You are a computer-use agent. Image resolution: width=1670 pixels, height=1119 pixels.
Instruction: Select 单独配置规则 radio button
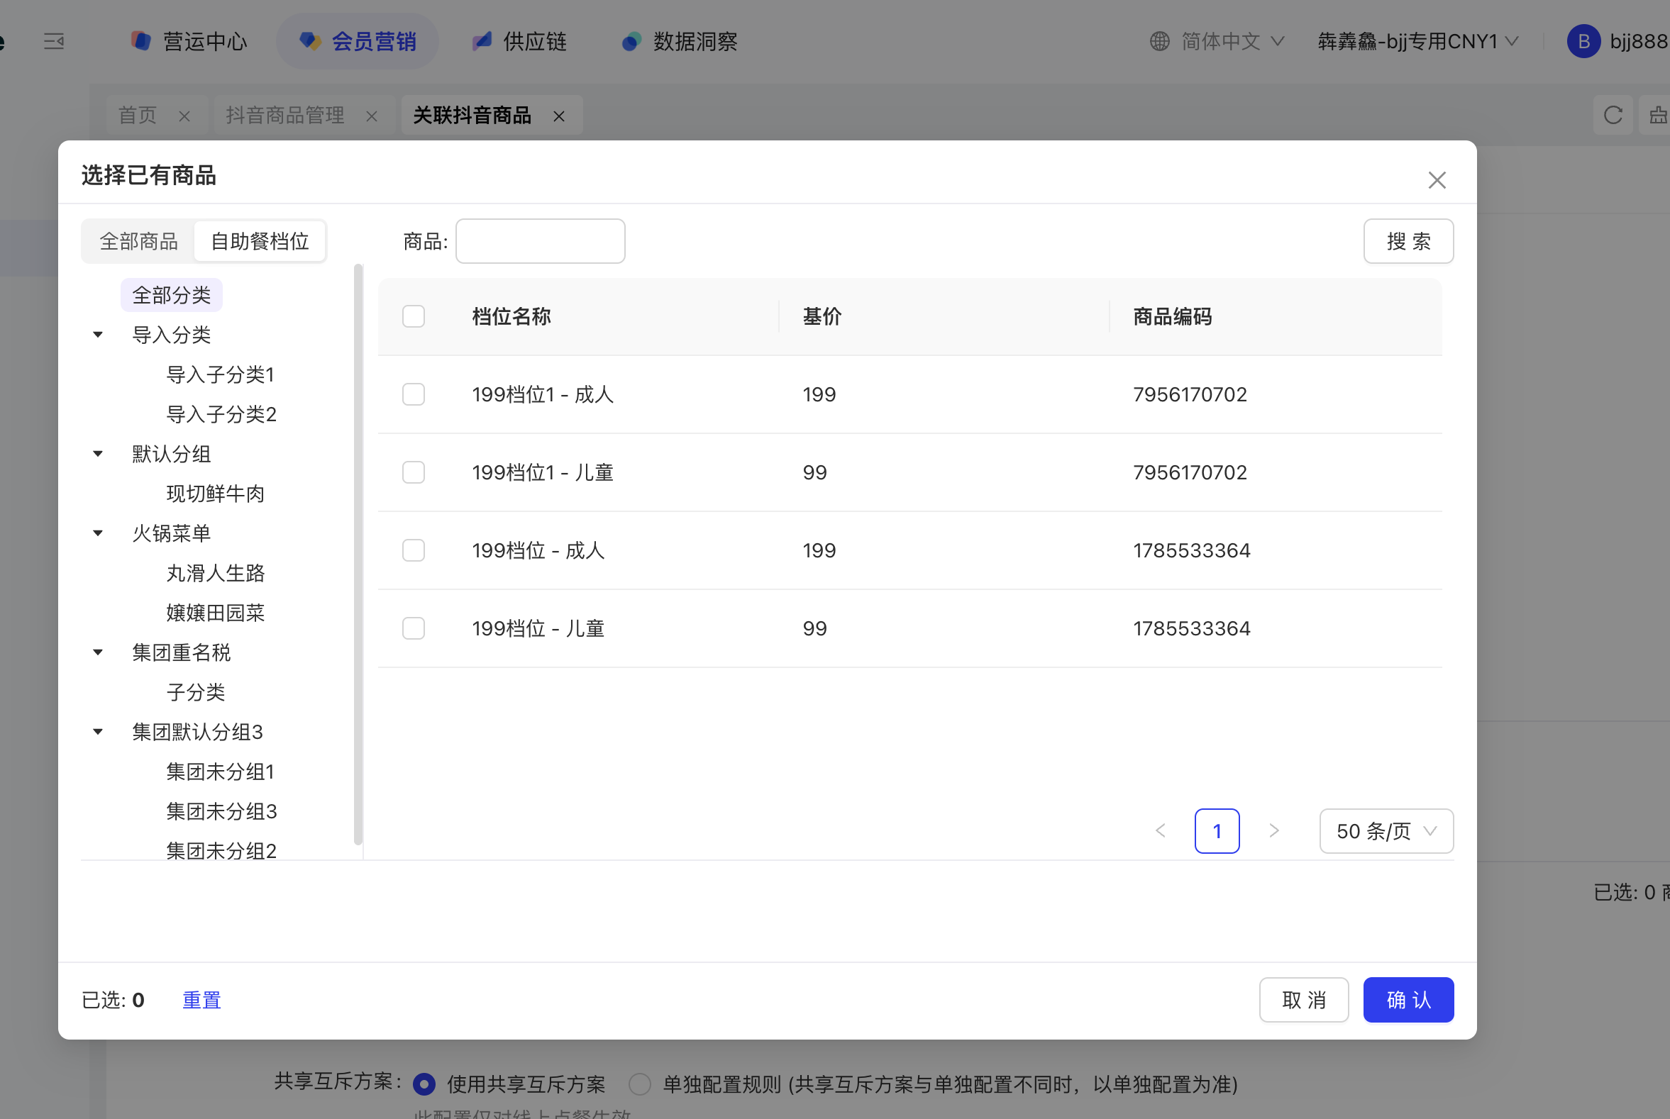coord(640,1084)
